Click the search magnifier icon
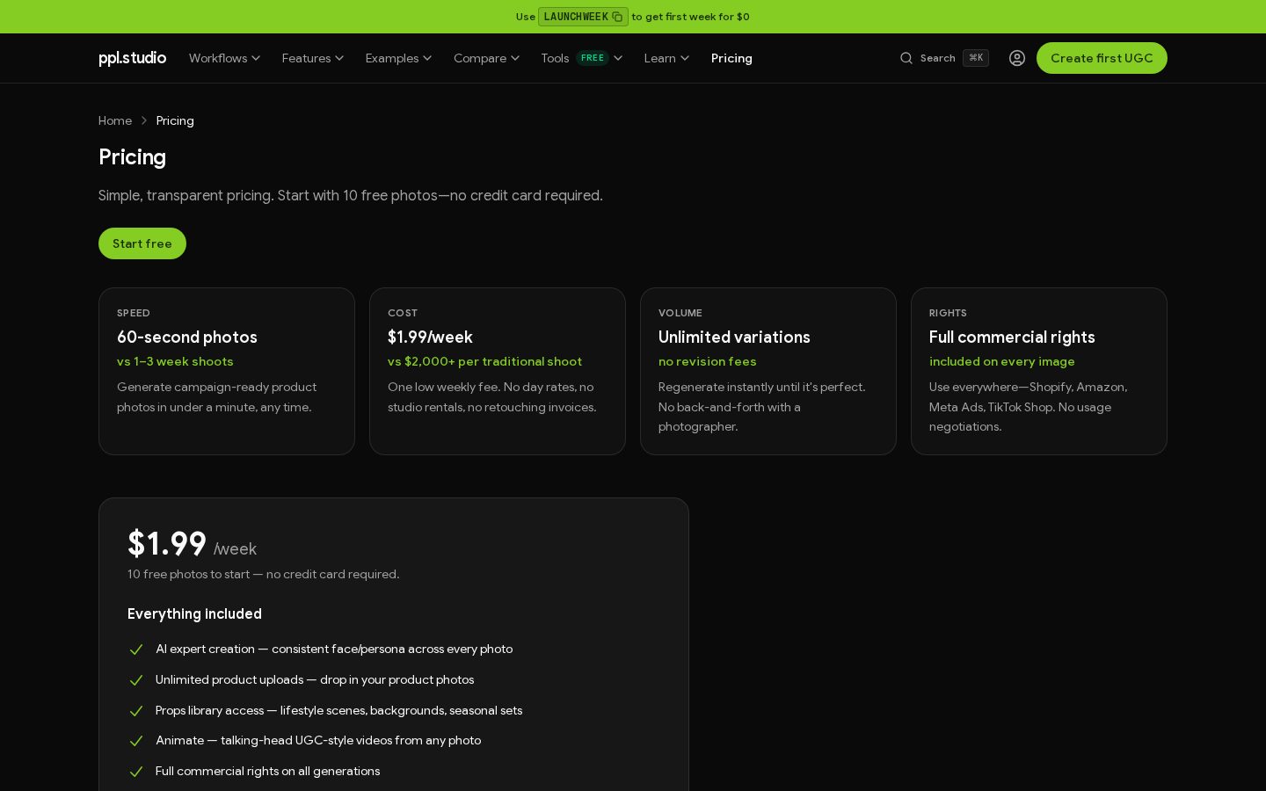The width and height of the screenshot is (1266, 791). point(906,58)
